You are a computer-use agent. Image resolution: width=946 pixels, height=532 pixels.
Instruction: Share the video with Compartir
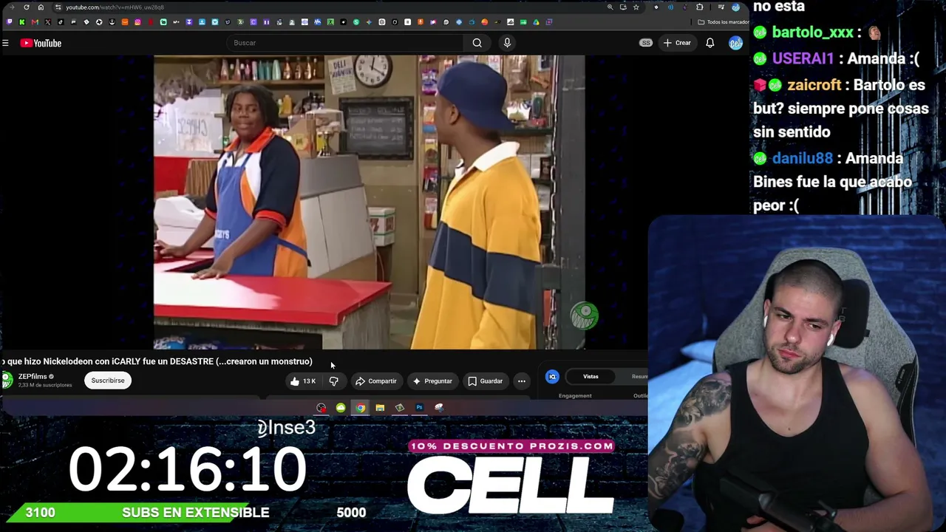coord(376,381)
